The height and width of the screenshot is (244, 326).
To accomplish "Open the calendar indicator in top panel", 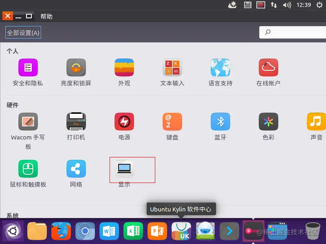I will pyautogui.click(x=247, y=4).
